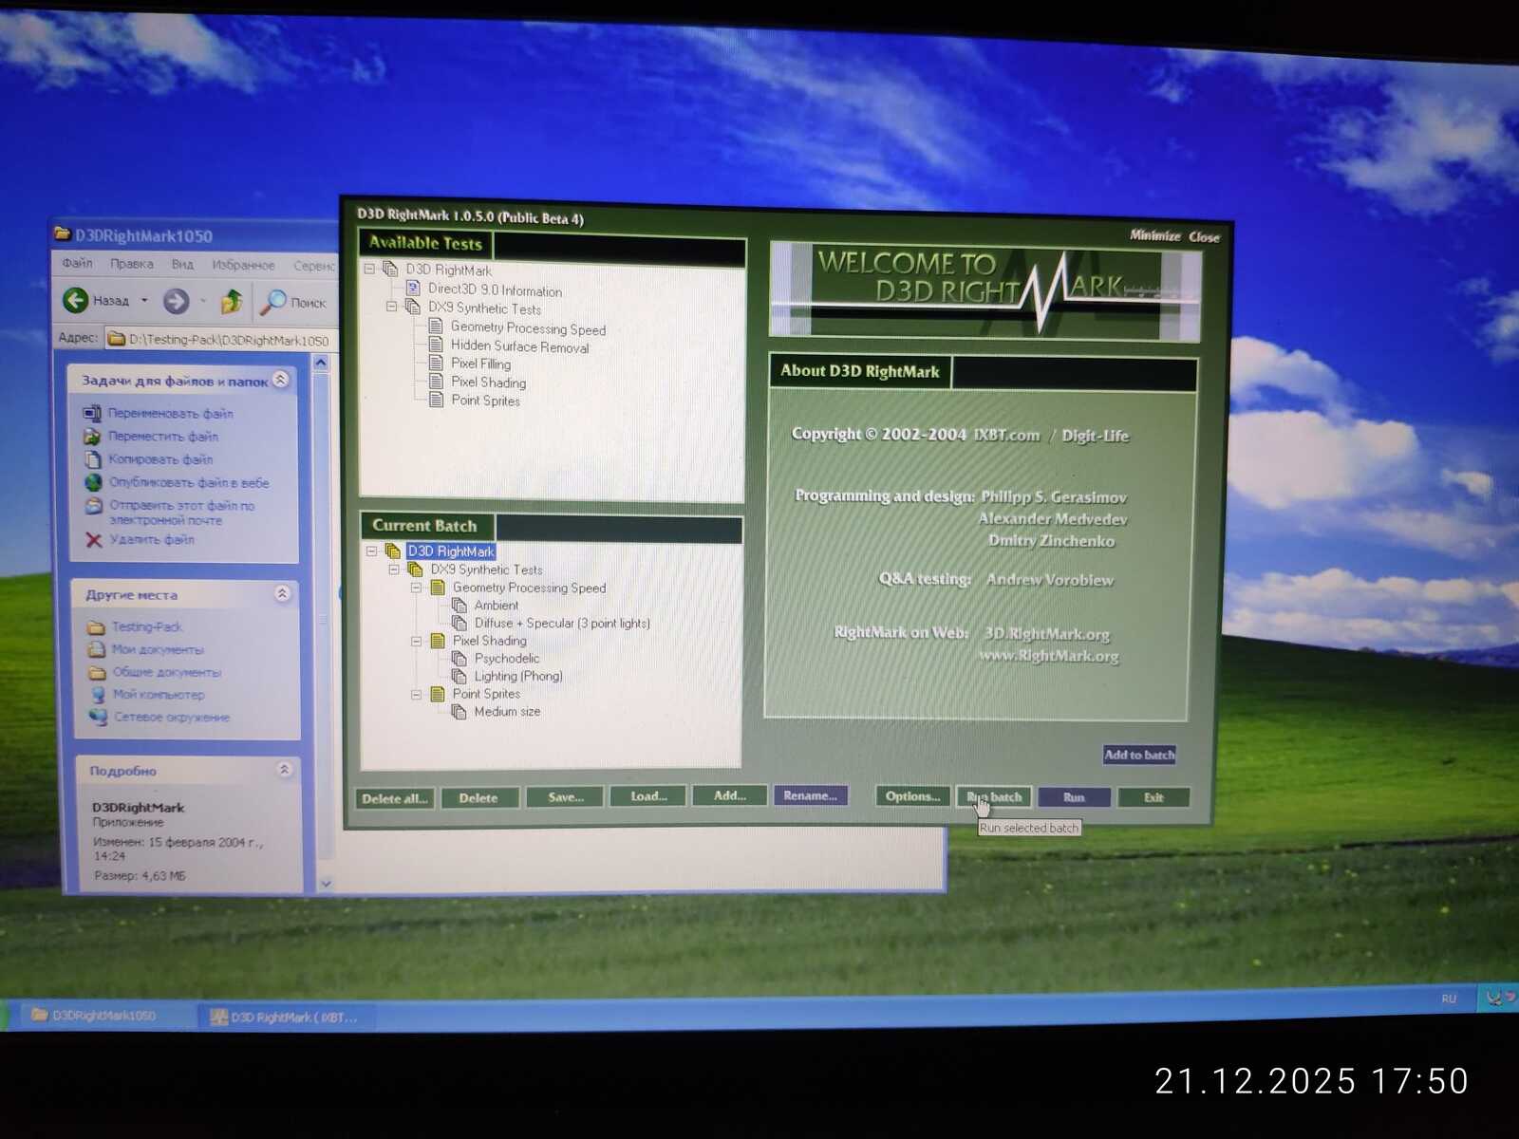The image size is (1519, 1139).
Task: Click the Мой компьютер icon in Другие места
Action: [98, 694]
